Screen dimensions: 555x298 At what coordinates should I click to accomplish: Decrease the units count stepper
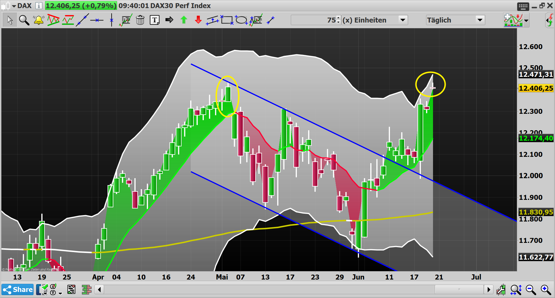[338, 22]
